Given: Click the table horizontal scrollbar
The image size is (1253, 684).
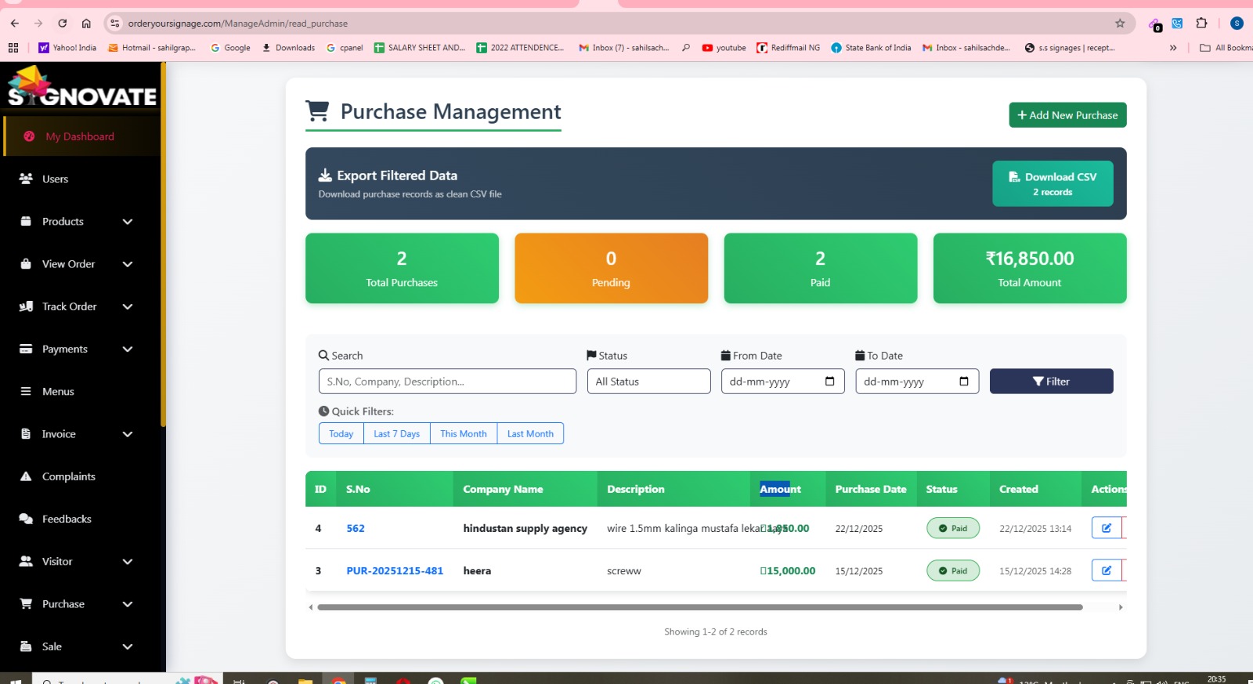Looking at the screenshot, I should coord(699,607).
